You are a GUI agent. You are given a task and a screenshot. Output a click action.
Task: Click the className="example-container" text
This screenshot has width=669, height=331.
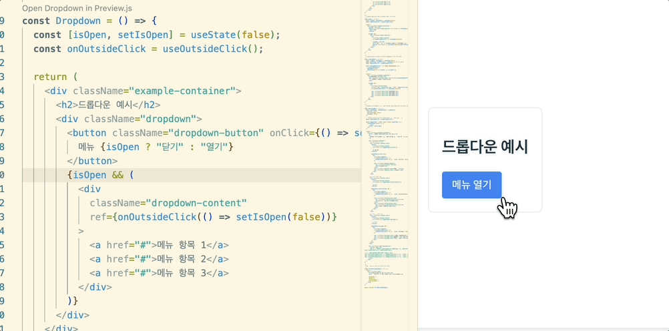click(154, 91)
